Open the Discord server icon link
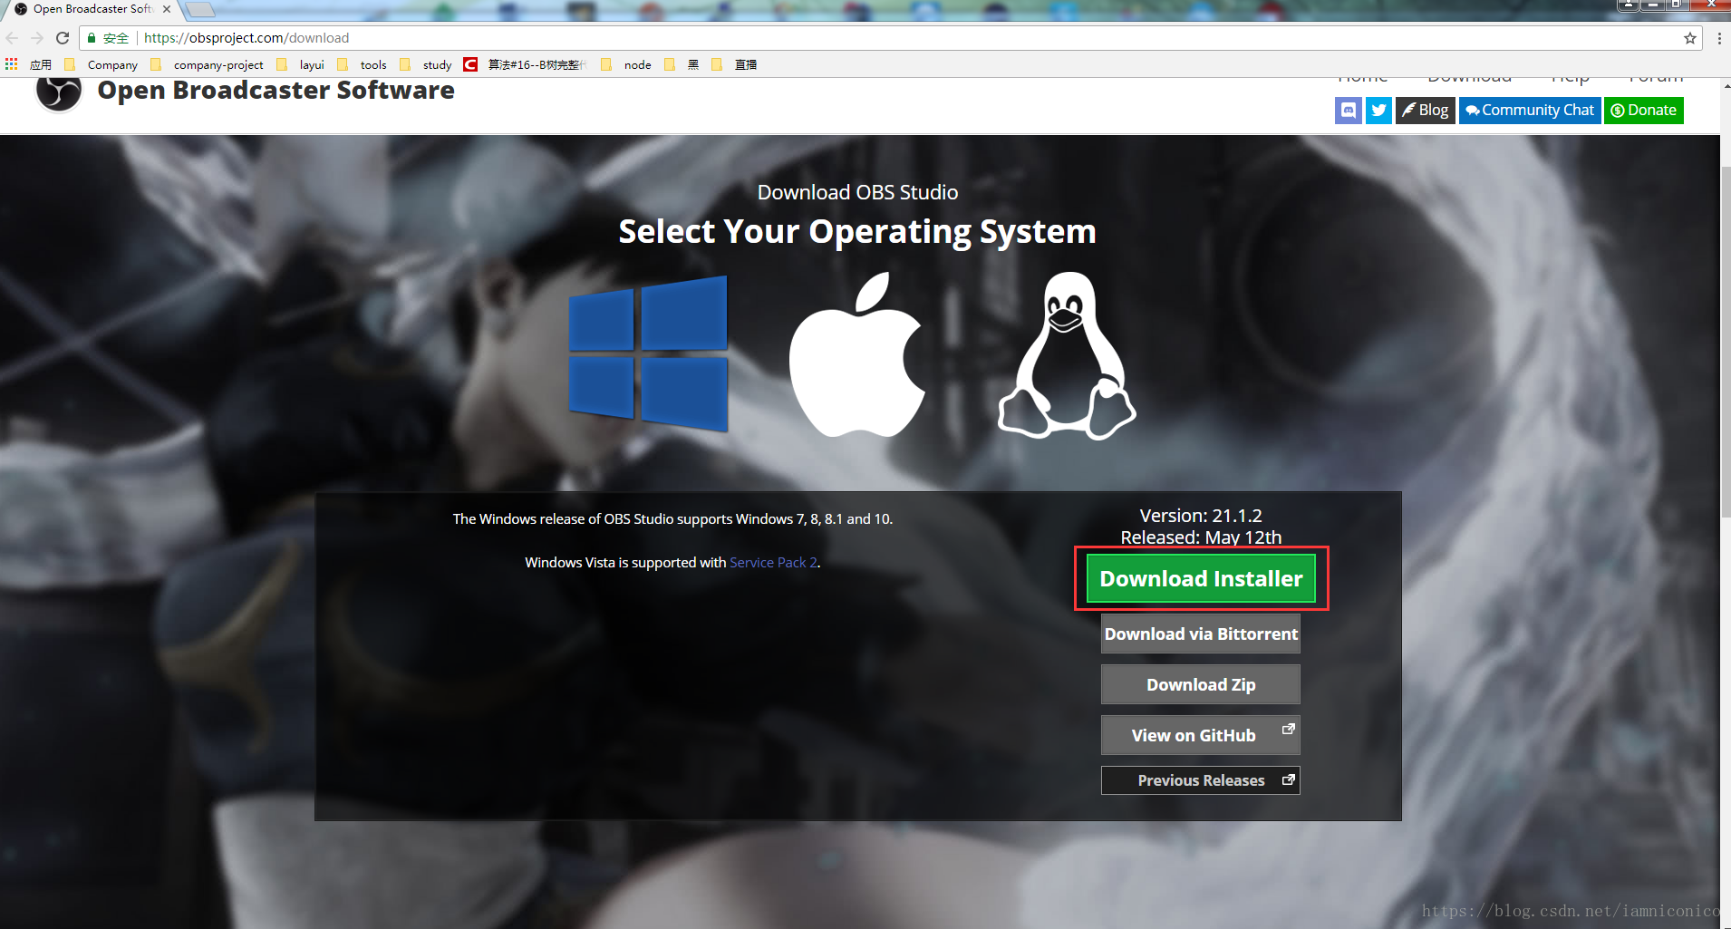The image size is (1731, 929). [1348, 111]
